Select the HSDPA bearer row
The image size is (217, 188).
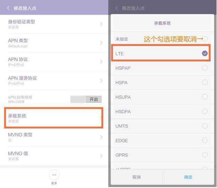coord(162,112)
